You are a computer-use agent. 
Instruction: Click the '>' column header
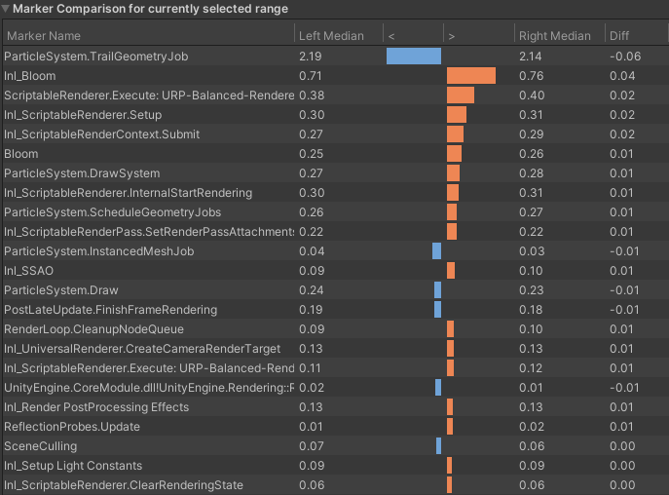(x=452, y=36)
